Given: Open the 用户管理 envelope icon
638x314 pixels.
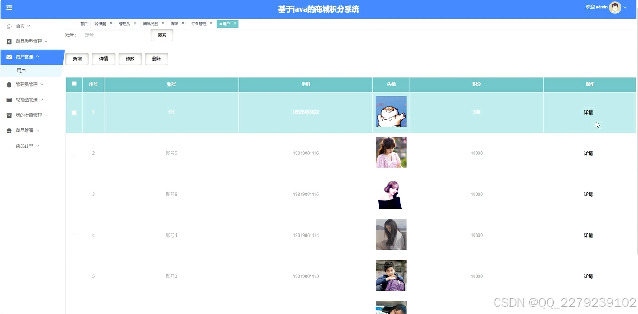Looking at the screenshot, I should [9, 56].
